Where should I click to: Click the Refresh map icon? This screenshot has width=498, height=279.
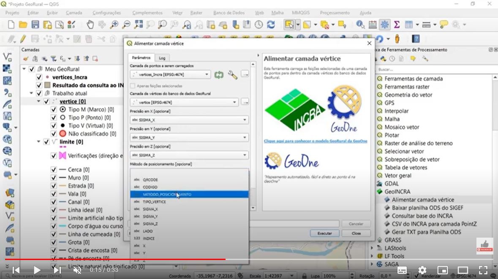tap(271, 24)
